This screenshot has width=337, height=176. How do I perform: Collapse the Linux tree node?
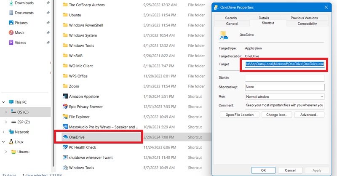[3, 141]
